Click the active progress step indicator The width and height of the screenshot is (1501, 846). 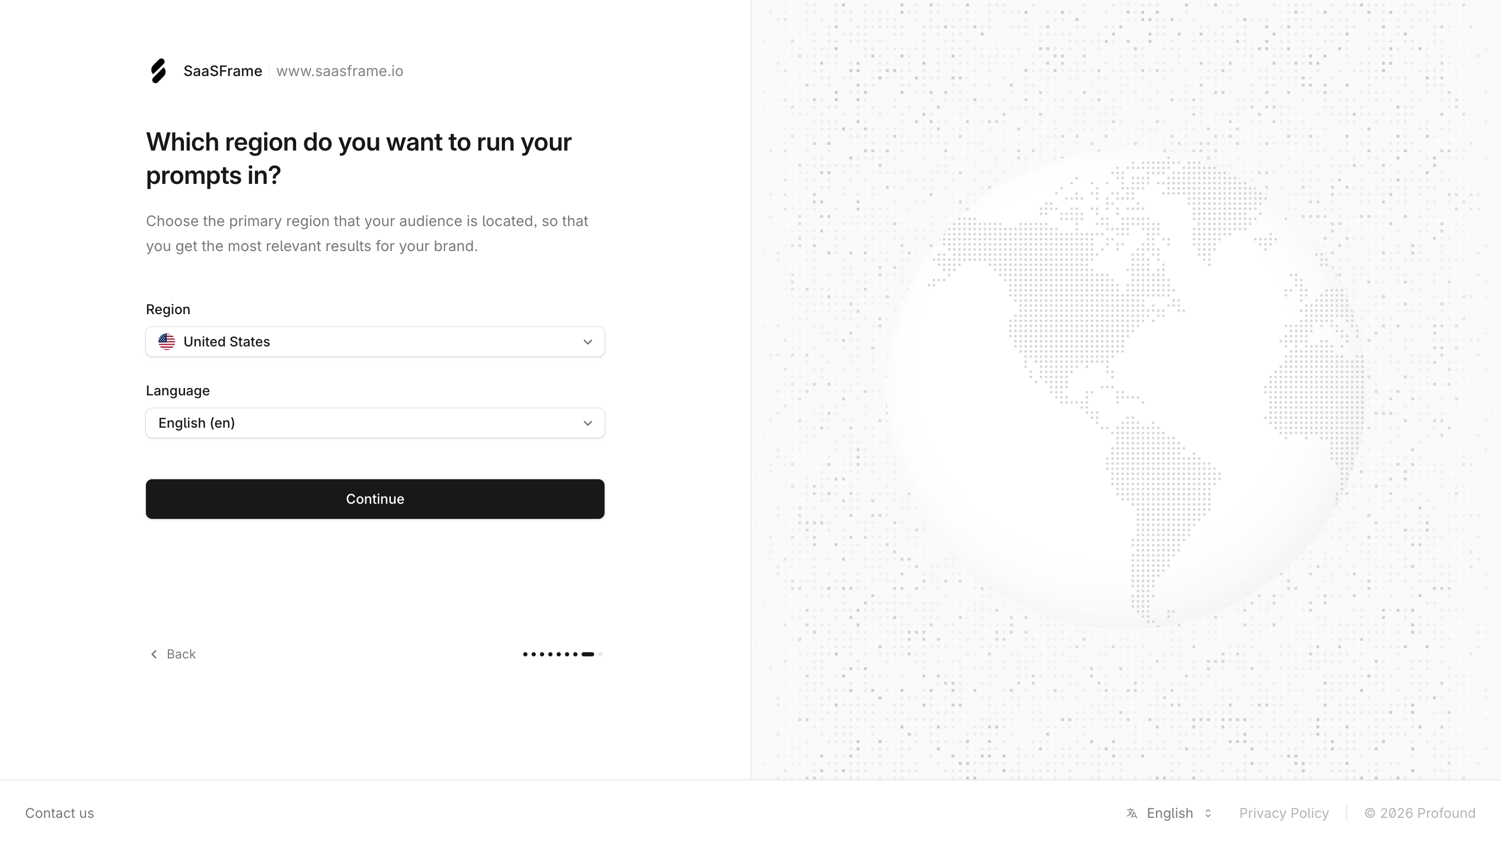(x=588, y=654)
